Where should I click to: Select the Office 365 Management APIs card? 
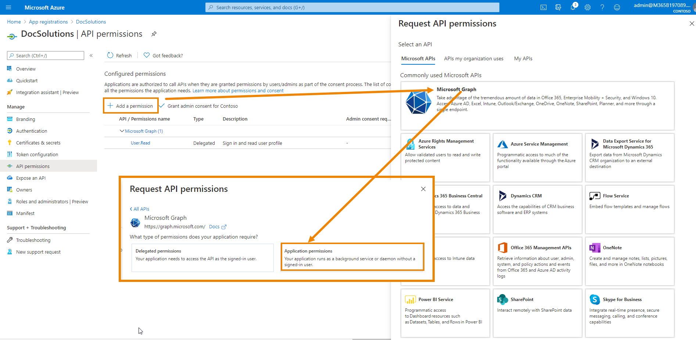(x=537, y=261)
